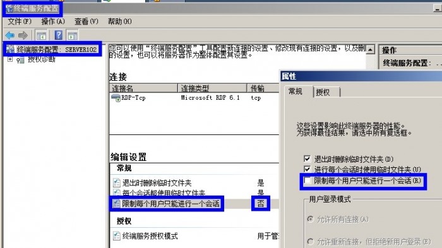Click the forward arrow toolbar icon

[23, 35]
